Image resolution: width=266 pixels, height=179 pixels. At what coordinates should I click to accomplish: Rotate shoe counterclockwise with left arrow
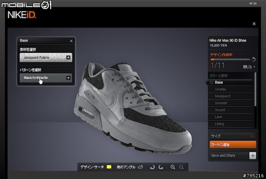pyautogui.click(x=153, y=167)
